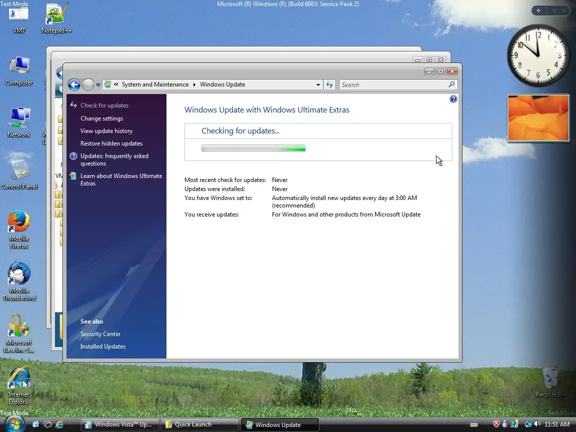576x432 pixels.
Task: Open the Notepad++ desktop shortcut
Action: point(56,19)
